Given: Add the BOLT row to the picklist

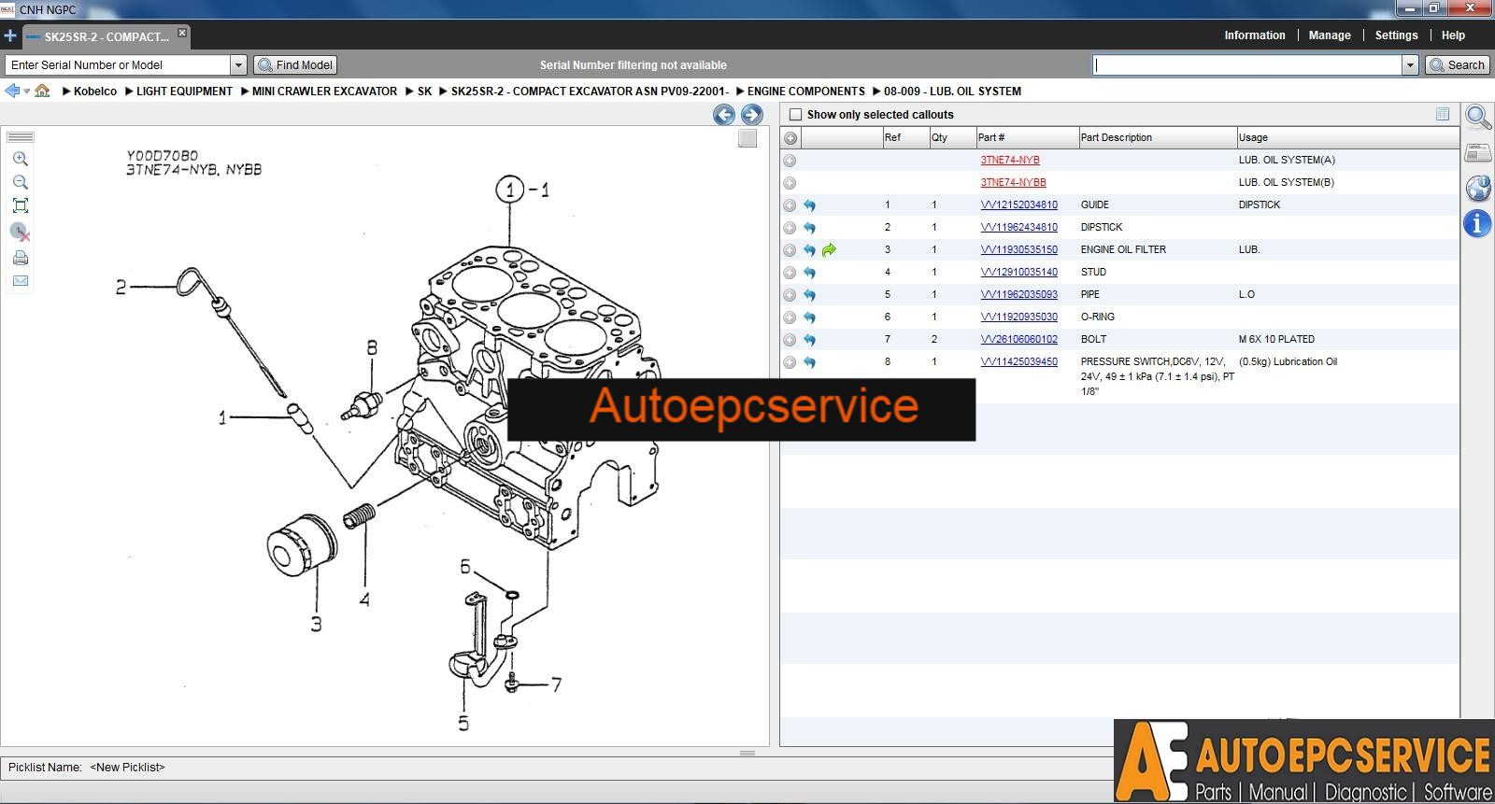Looking at the screenshot, I should click(x=790, y=340).
